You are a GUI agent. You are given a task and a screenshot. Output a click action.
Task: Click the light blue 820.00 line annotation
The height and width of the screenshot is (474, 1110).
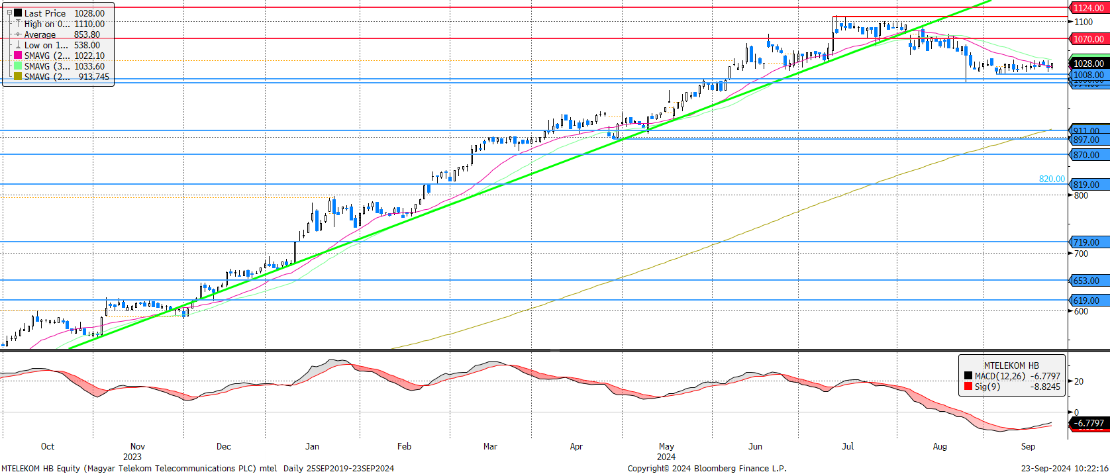point(1052,179)
